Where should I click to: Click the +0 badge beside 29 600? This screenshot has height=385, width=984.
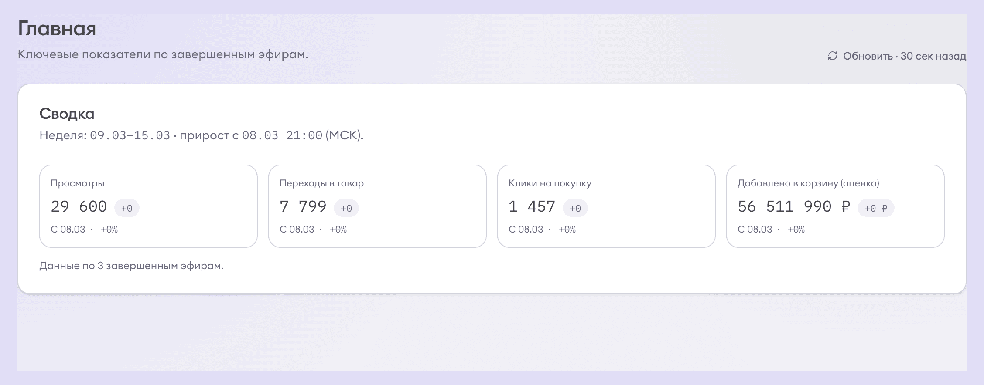[126, 208]
